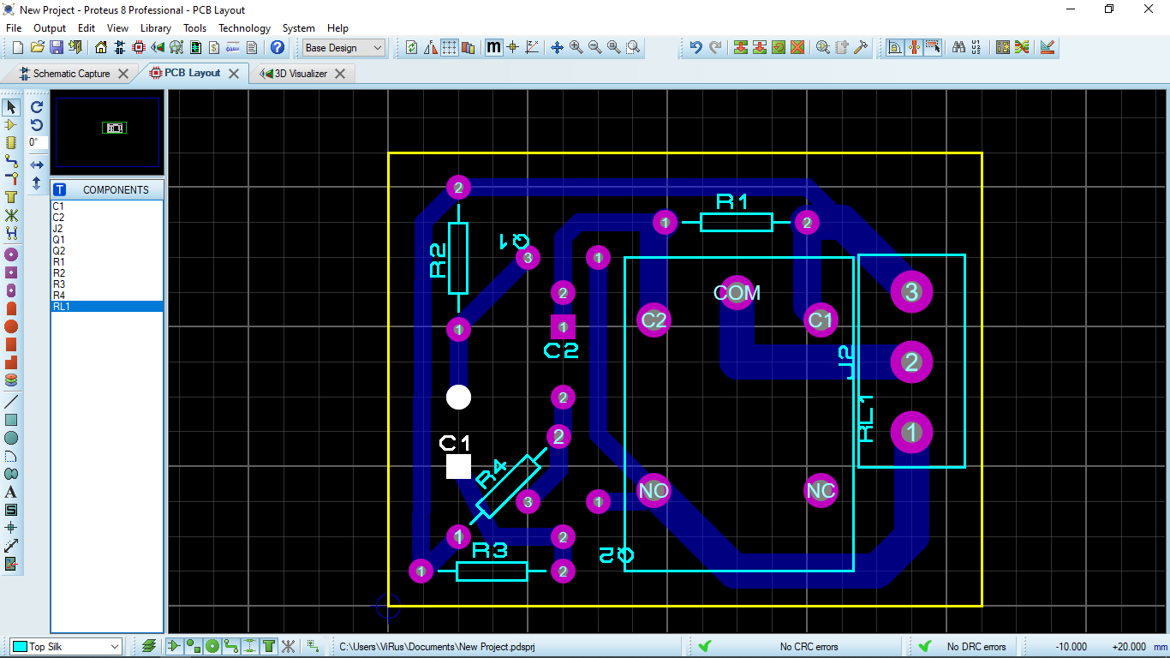Open the Technology menu
Screen dimensions: 1170x658
[244, 28]
